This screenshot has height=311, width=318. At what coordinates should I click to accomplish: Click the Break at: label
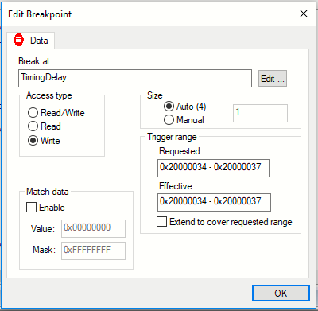[x=36, y=61]
